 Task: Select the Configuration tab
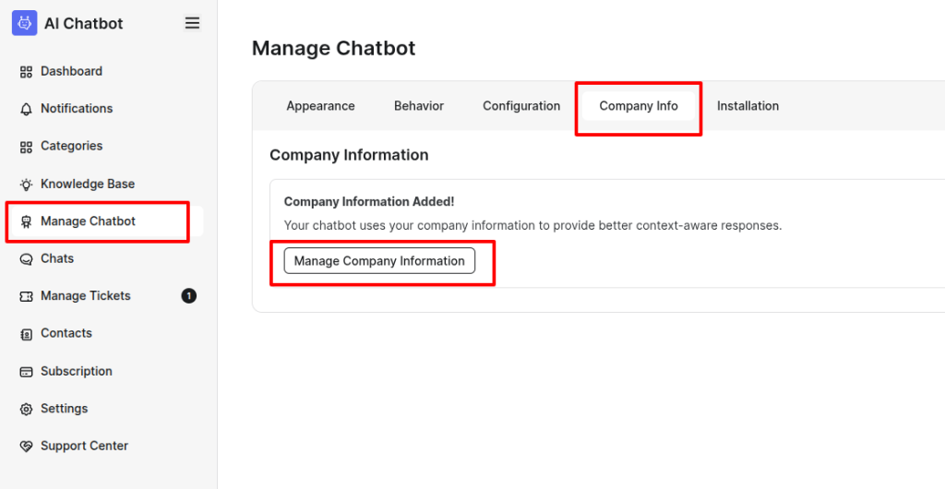[521, 106]
